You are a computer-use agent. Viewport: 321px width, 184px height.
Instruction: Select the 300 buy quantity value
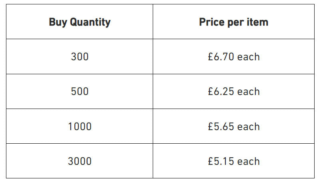(x=80, y=57)
